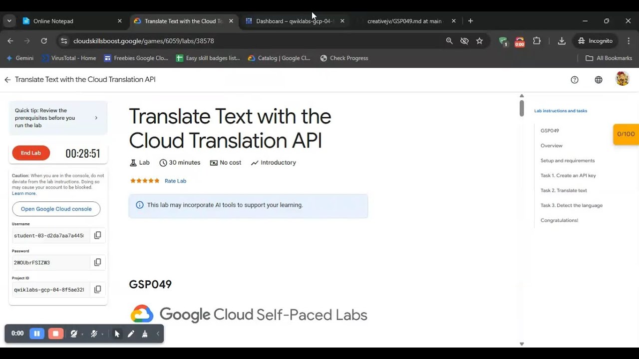Open the microphone options dropdown arrow

tap(102, 334)
